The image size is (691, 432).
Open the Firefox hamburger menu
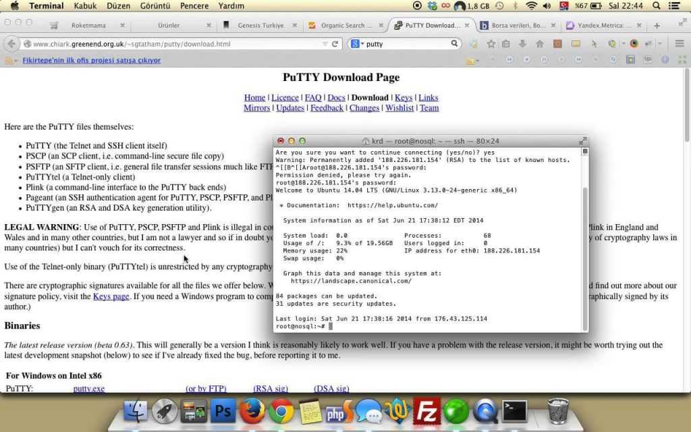(x=680, y=44)
